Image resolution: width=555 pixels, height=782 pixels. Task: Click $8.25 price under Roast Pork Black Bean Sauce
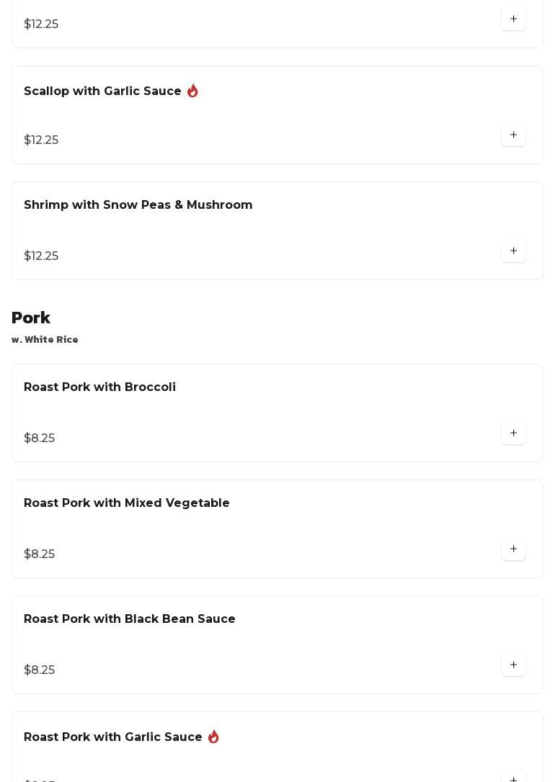pos(39,670)
